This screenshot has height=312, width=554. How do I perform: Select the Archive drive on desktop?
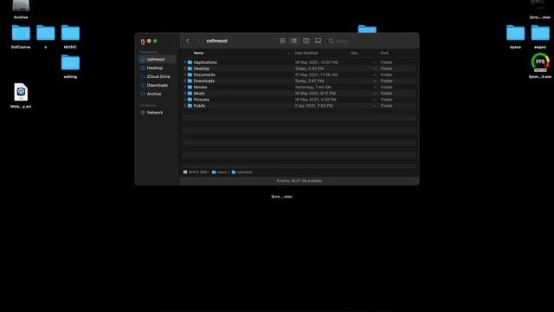pyautogui.click(x=21, y=10)
